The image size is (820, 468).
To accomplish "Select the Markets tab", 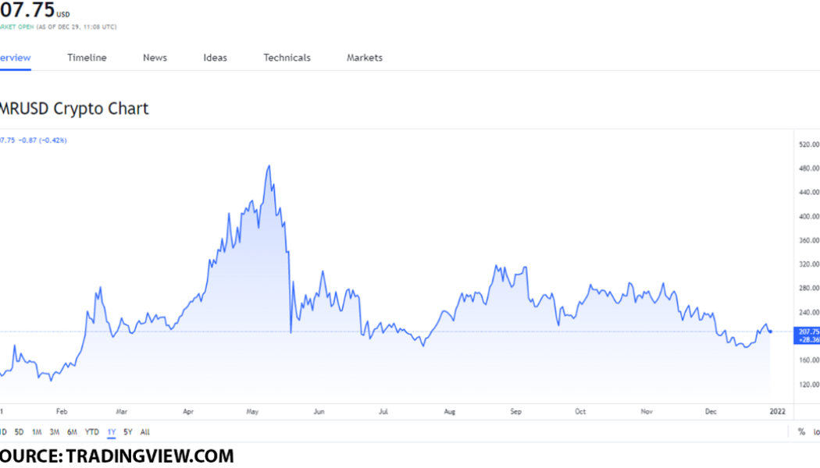I will point(365,58).
